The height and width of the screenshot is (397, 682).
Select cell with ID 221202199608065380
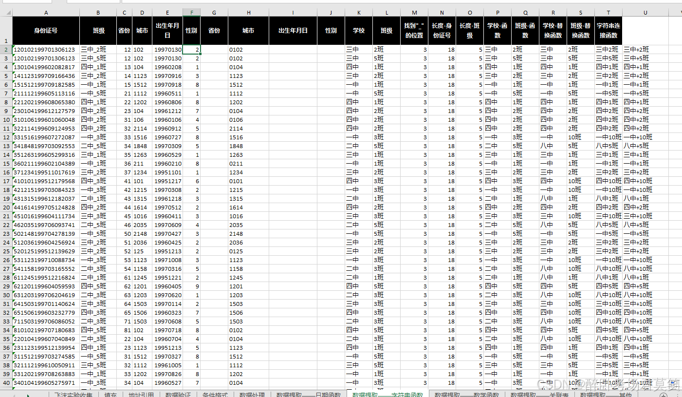click(46, 102)
